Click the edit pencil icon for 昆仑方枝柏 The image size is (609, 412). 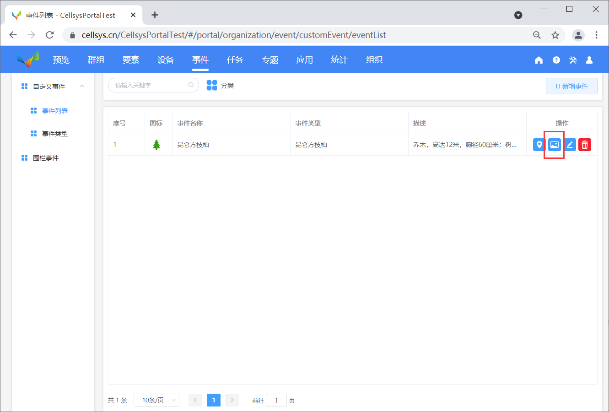570,145
